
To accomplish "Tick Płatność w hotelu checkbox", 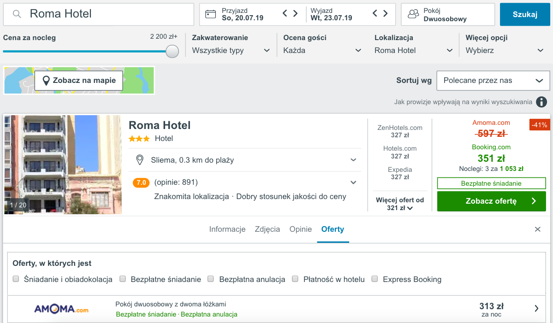I will tap(295, 279).
